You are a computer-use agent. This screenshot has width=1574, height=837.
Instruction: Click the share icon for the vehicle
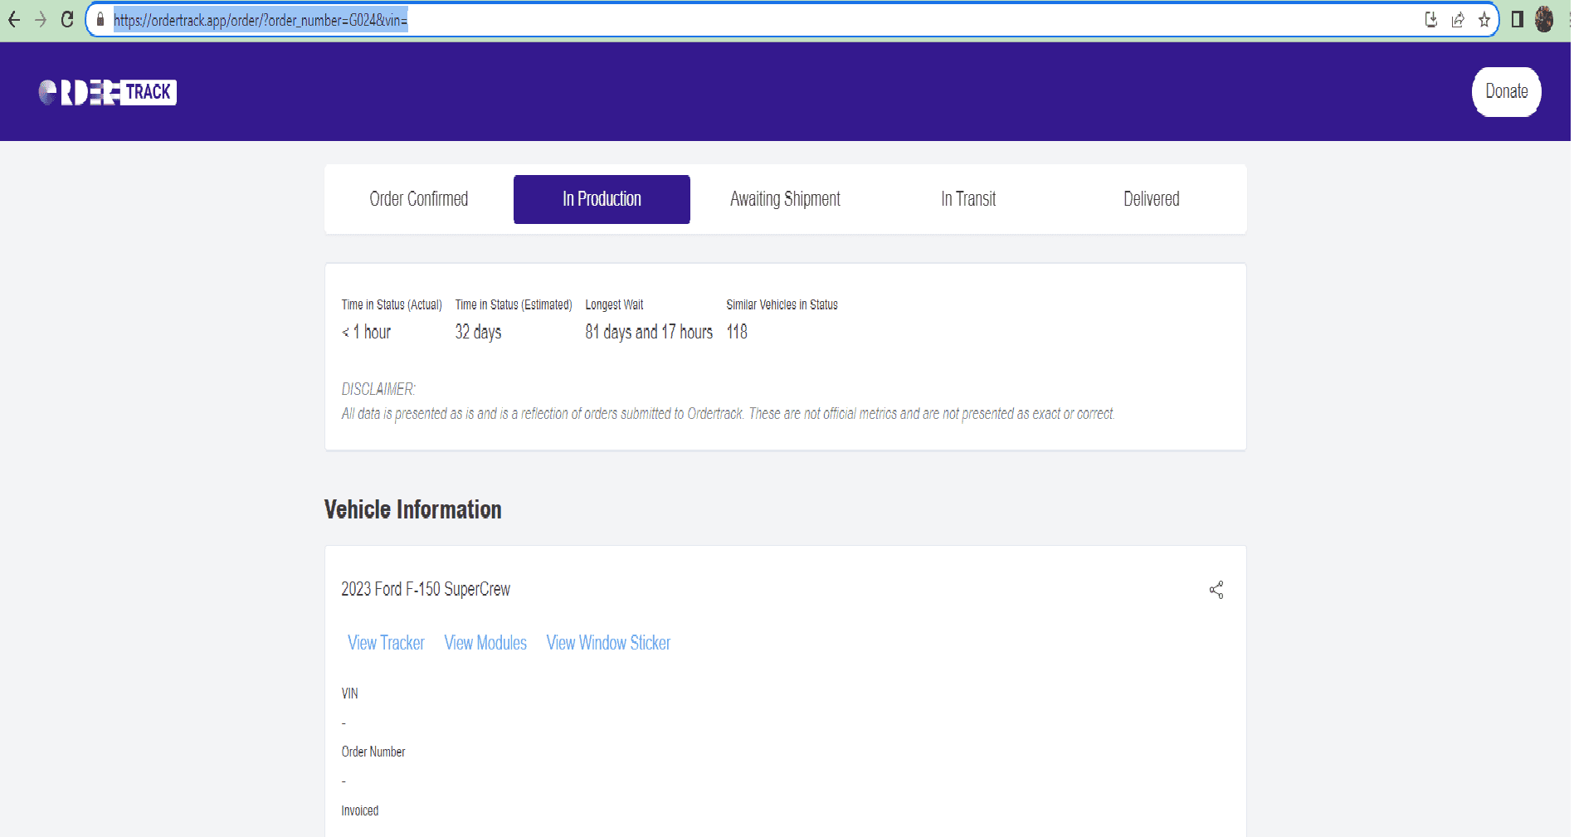(x=1216, y=590)
